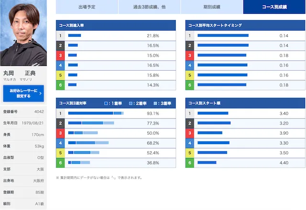Select the 期別成績 tab

(212, 7)
